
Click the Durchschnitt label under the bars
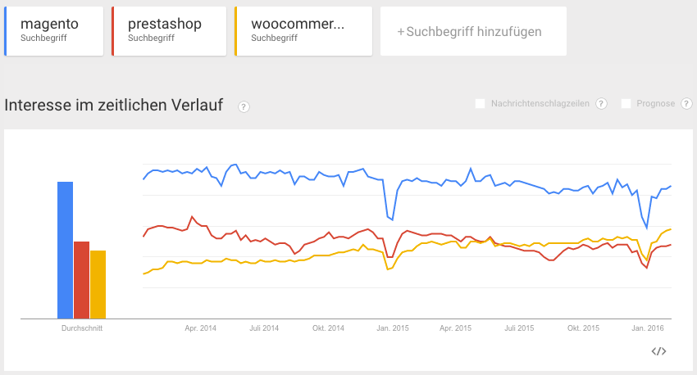81,328
